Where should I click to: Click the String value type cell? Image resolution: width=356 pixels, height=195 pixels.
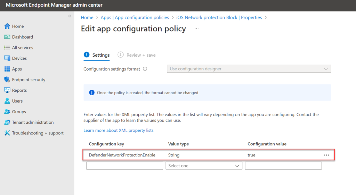coord(174,155)
